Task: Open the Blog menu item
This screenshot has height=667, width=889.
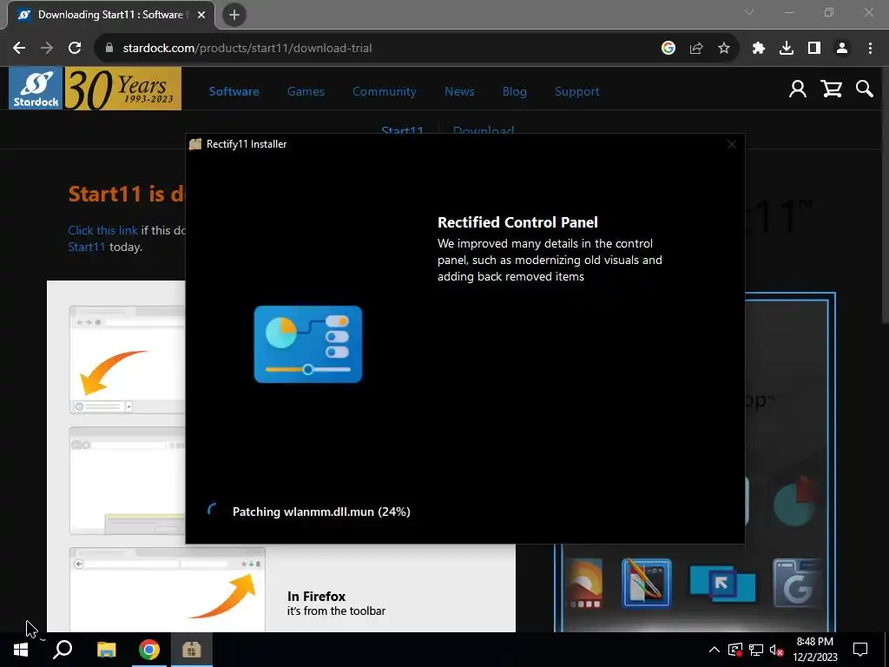Action: point(514,91)
